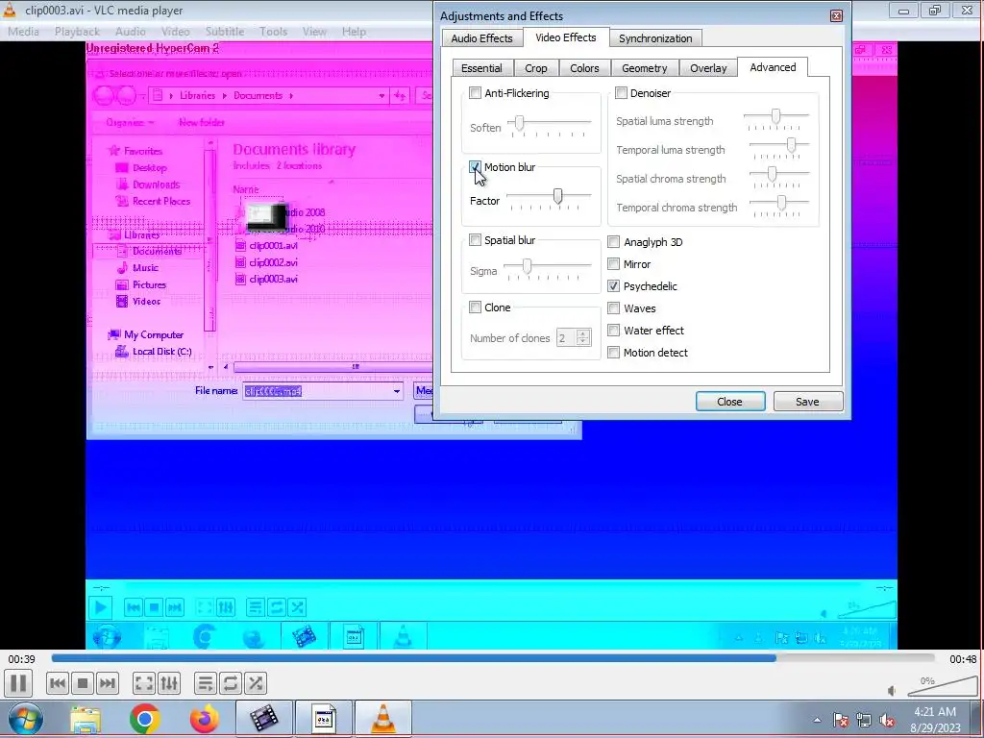Play button inside recorded video
Viewport: 984px width, 738px height.
click(100, 607)
